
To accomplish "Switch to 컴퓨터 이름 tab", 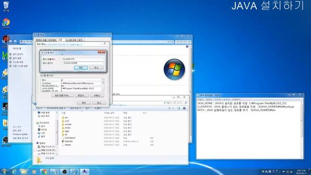I will 41,40.
